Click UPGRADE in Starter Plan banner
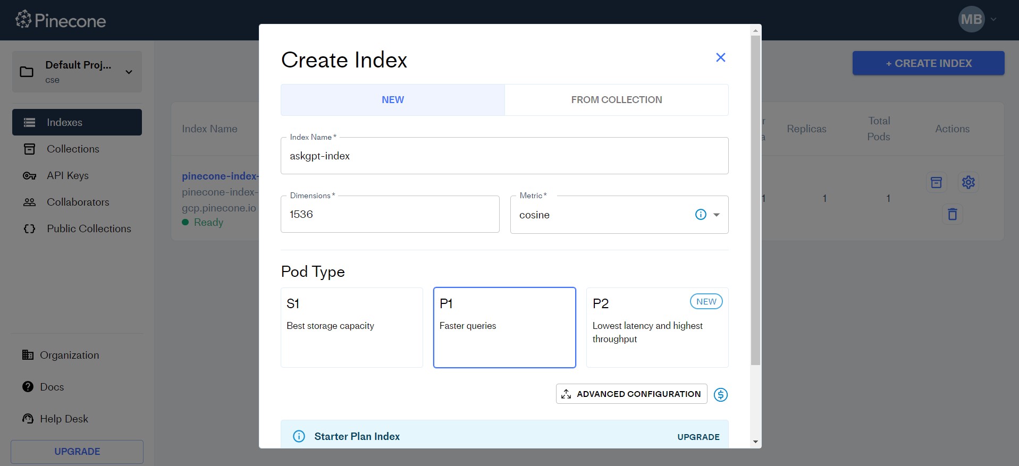 [x=698, y=437]
